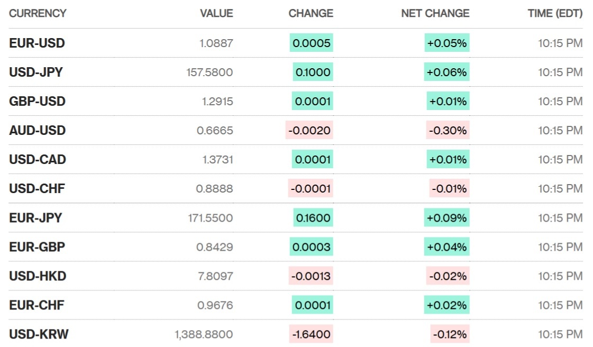The width and height of the screenshot is (593, 347).
Task: Click the EUR-GBP pair label
Action: (37, 247)
